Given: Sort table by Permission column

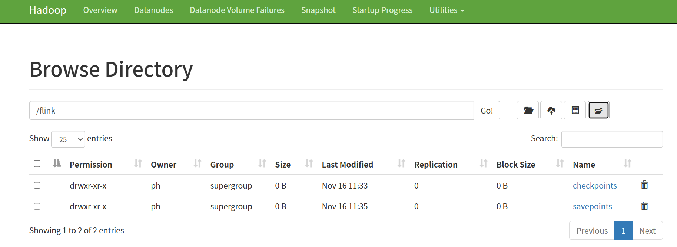Looking at the screenshot, I should [x=91, y=165].
